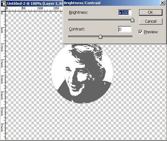This screenshot has width=167, height=141.
Task: Click the Brightness label text
Action: coord(79,12)
